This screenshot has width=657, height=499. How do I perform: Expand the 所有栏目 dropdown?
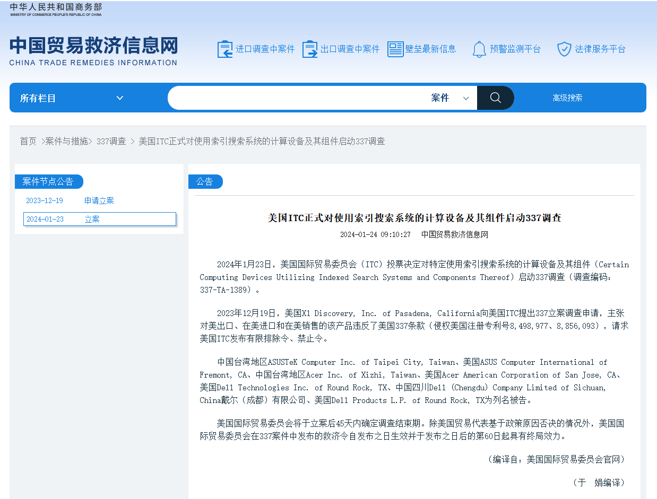[72, 98]
